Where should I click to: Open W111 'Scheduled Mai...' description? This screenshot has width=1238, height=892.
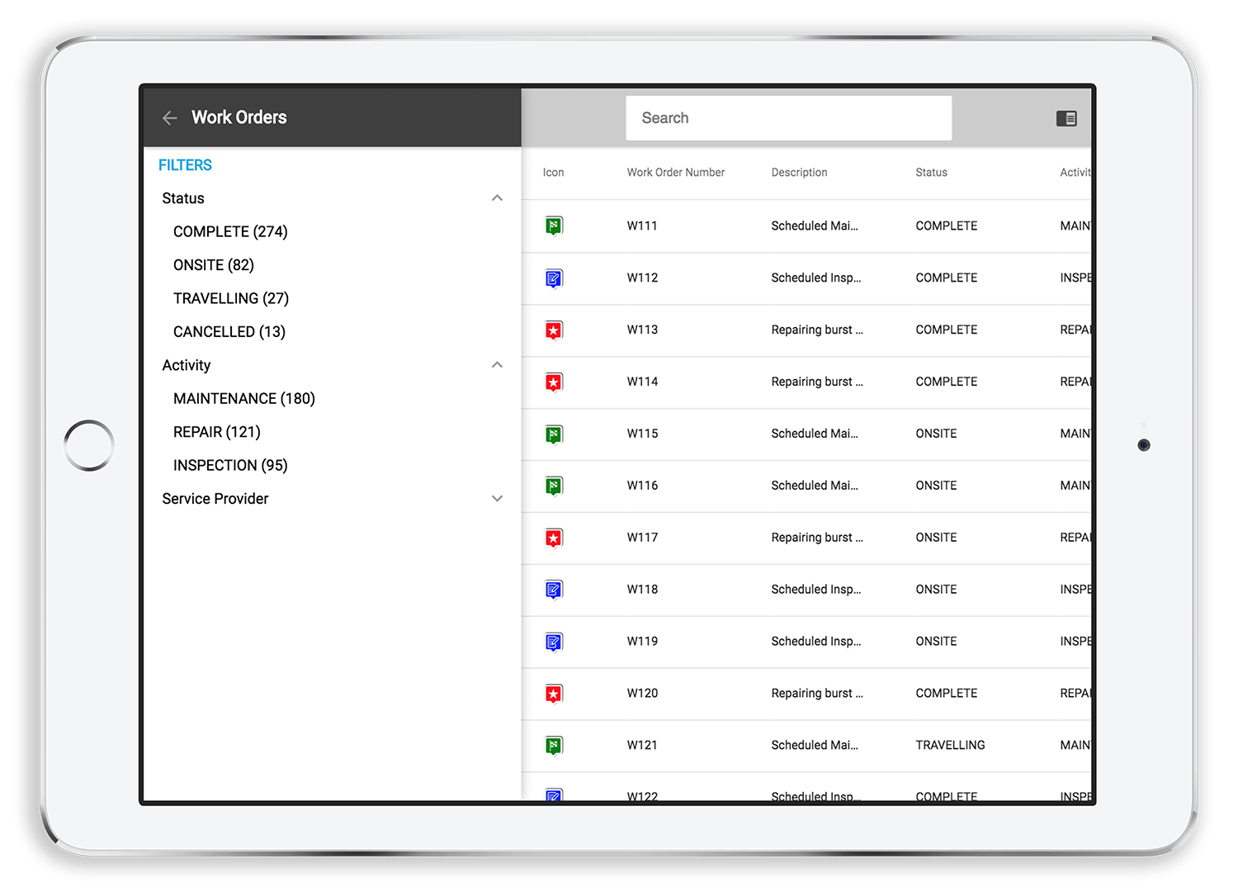tap(815, 225)
